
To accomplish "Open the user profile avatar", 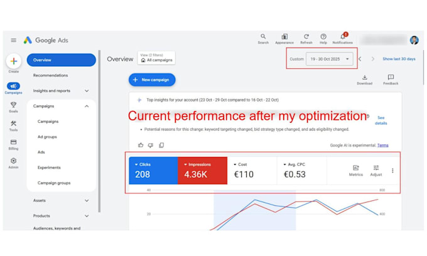I will 414,40.
